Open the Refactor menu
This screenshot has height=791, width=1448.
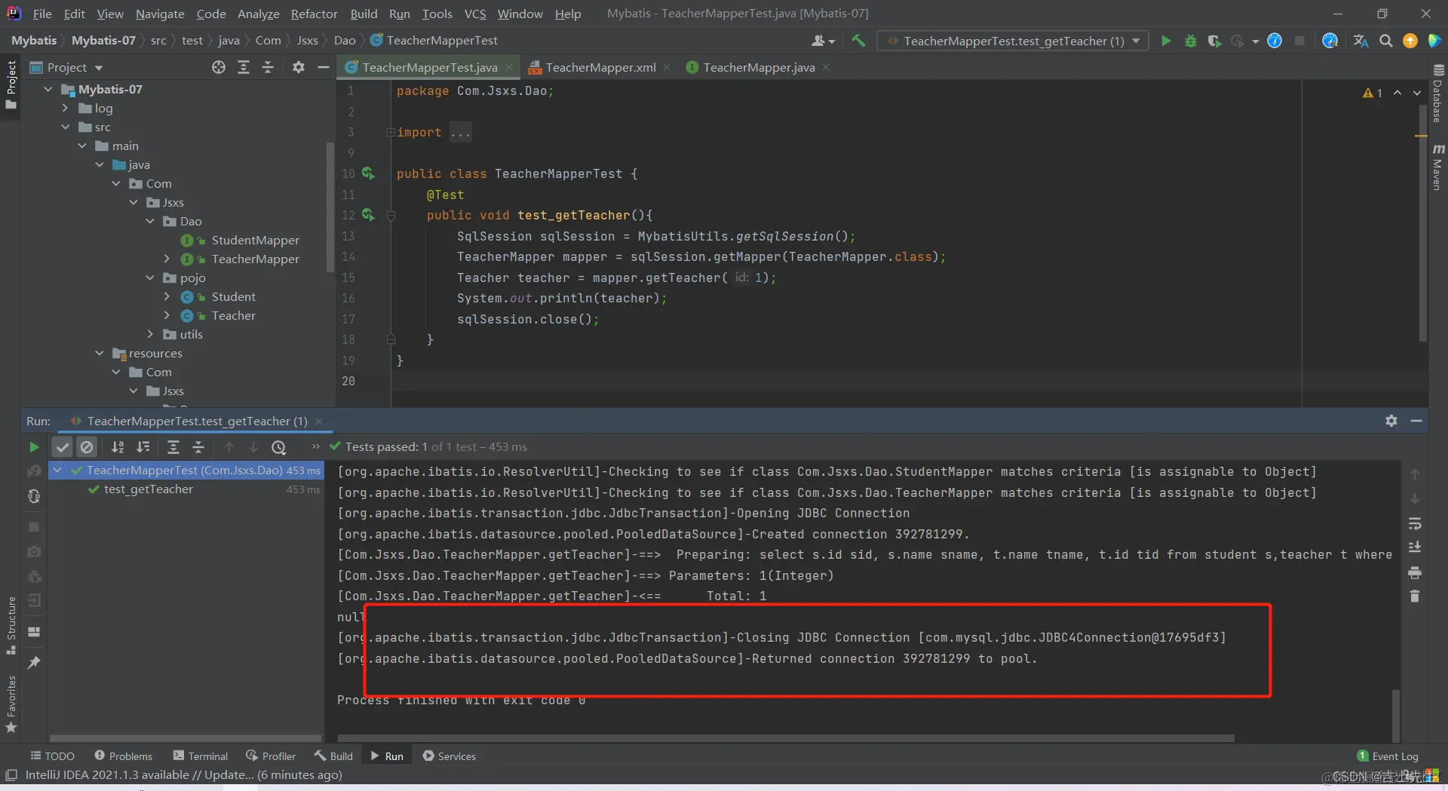(x=314, y=14)
